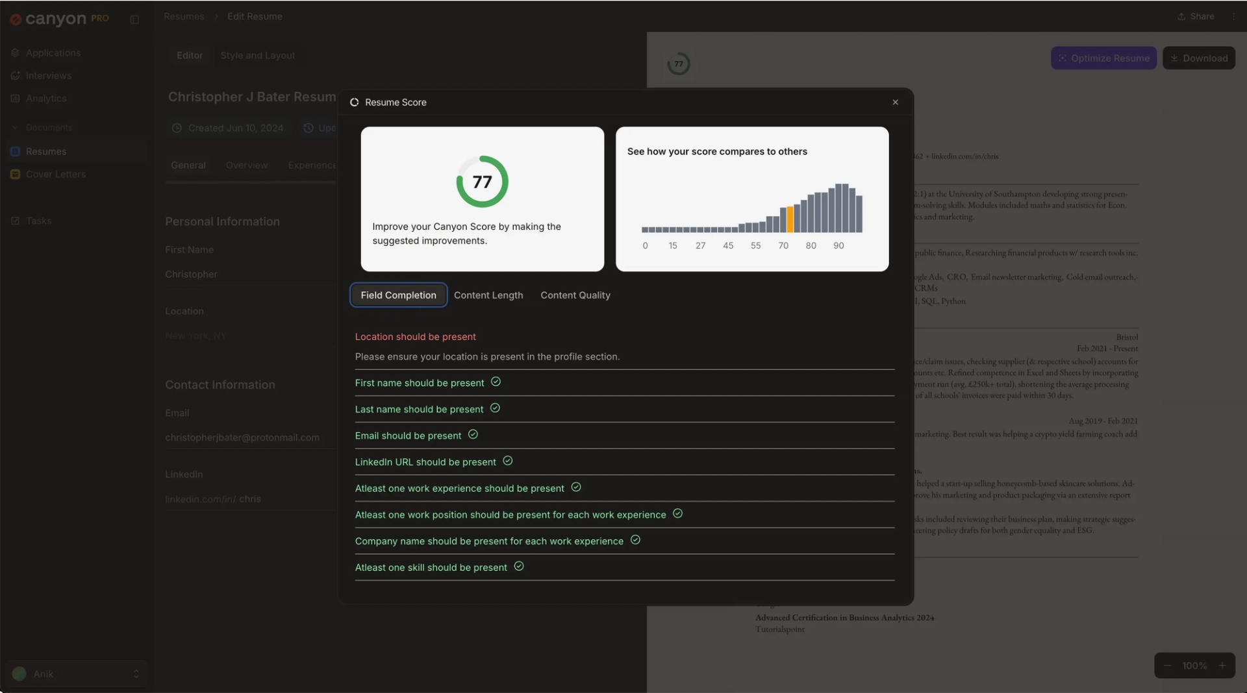
Task: Click check icon for Atleast one work experience
Action: 576,487
